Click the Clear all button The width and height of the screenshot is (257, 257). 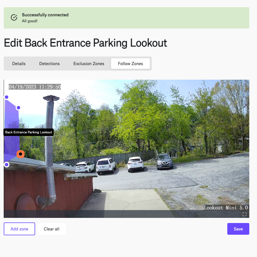pos(51,229)
